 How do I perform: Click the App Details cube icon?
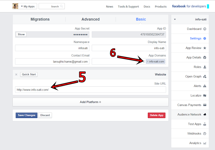pyautogui.click(x=205, y=58)
